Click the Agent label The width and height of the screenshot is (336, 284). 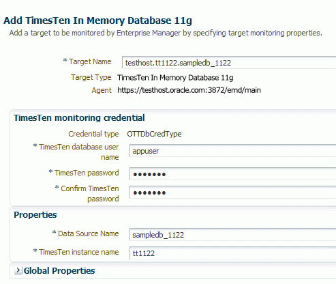(x=102, y=90)
